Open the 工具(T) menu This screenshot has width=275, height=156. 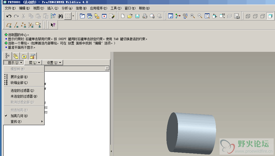[116, 8]
